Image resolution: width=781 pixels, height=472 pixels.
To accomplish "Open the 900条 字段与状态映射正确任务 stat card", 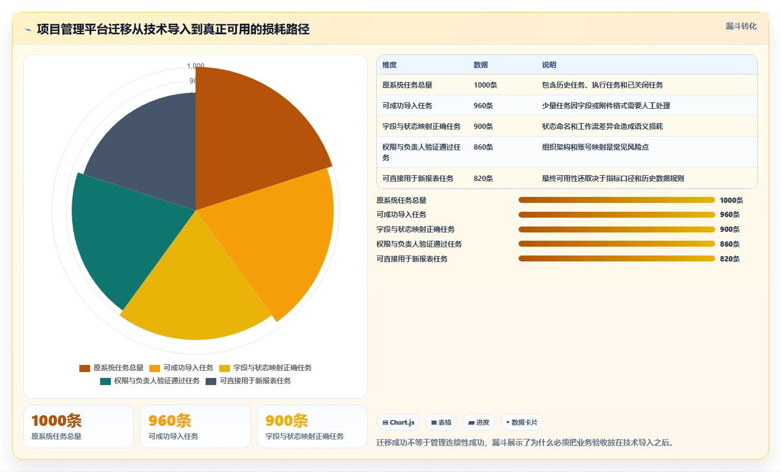I will tap(312, 426).
